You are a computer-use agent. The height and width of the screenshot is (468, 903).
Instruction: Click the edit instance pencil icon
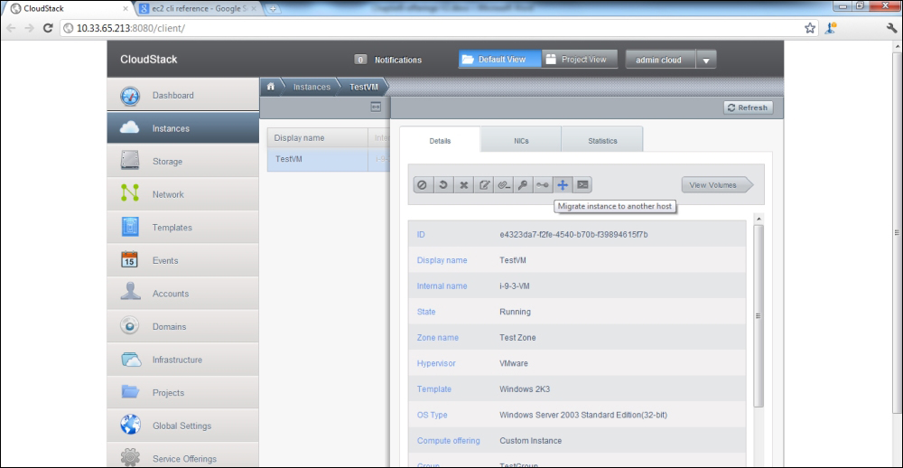pos(484,185)
